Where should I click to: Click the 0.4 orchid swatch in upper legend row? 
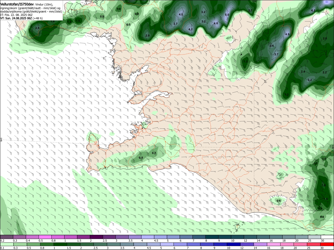click(x=32, y=237)
